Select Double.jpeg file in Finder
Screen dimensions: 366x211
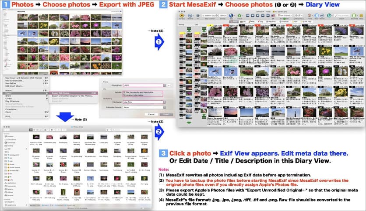coord(63,139)
